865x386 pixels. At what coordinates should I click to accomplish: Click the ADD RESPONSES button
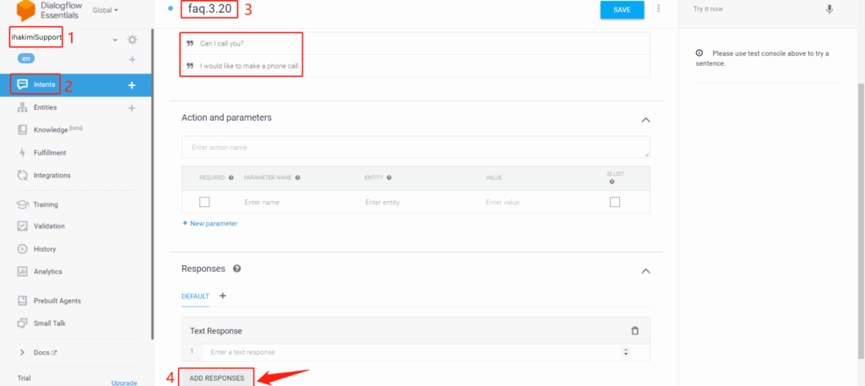pyautogui.click(x=216, y=378)
